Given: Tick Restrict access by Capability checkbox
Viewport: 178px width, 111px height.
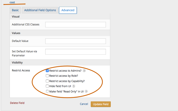Looking at the screenshot, I should 47,81.
